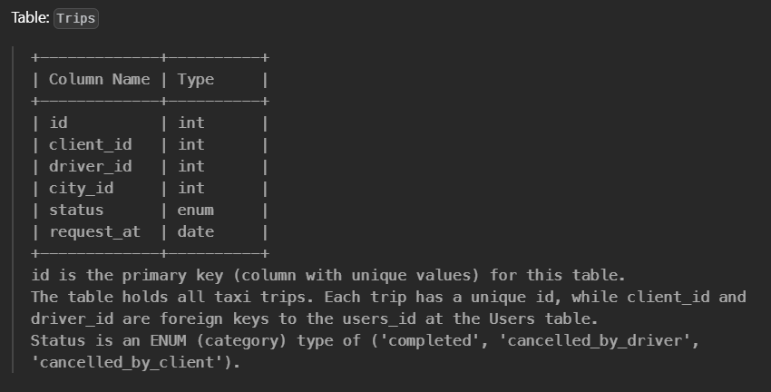Select the 'Column Name' header text

[x=100, y=79]
